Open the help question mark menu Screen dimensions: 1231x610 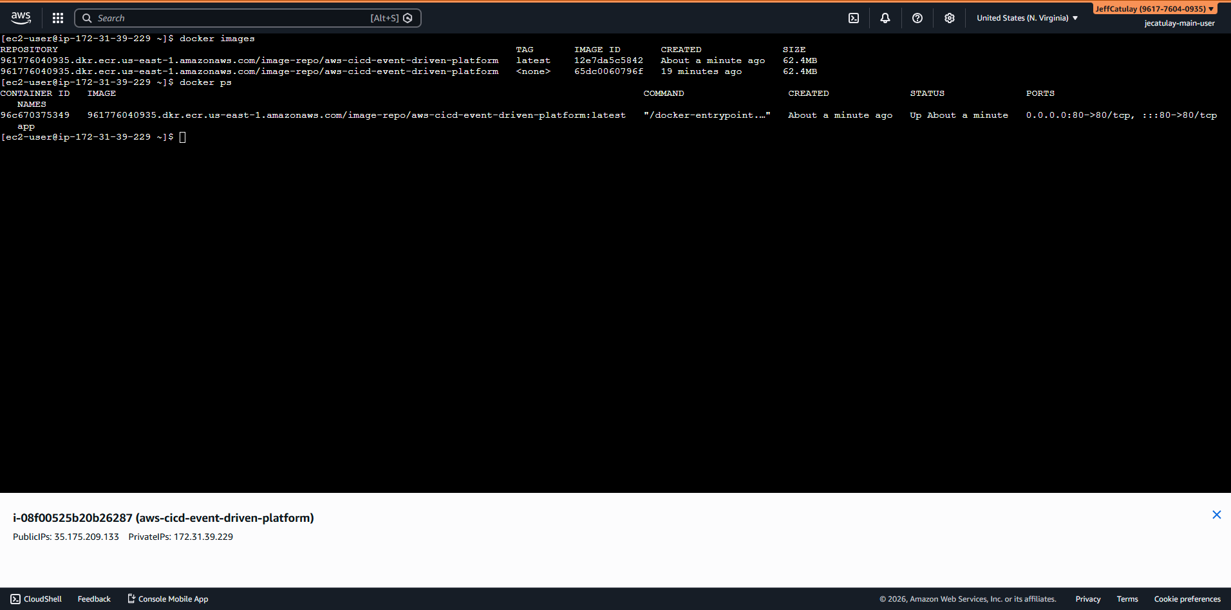point(917,18)
